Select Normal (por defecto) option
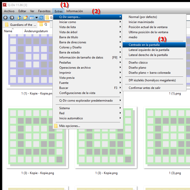The height and width of the screenshot is (190, 190). (154, 17)
